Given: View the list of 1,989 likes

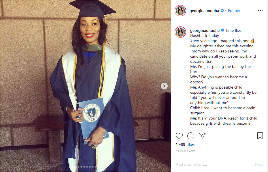Looking at the screenshot, I should [x=185, y=144].
